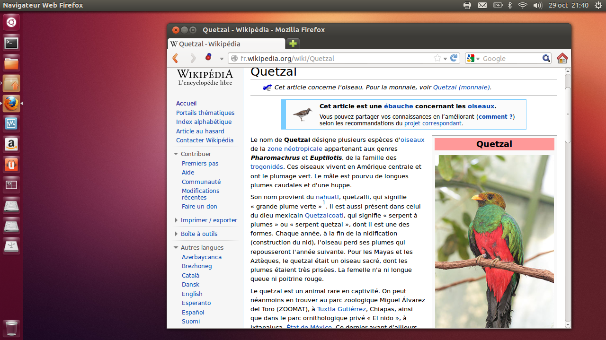Load an Article au hasard
This screenshot has width=606, height=340.
(200, 131)
